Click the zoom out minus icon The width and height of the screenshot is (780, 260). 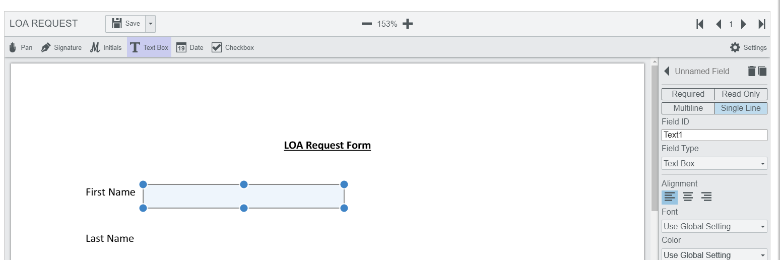[367, 24]
